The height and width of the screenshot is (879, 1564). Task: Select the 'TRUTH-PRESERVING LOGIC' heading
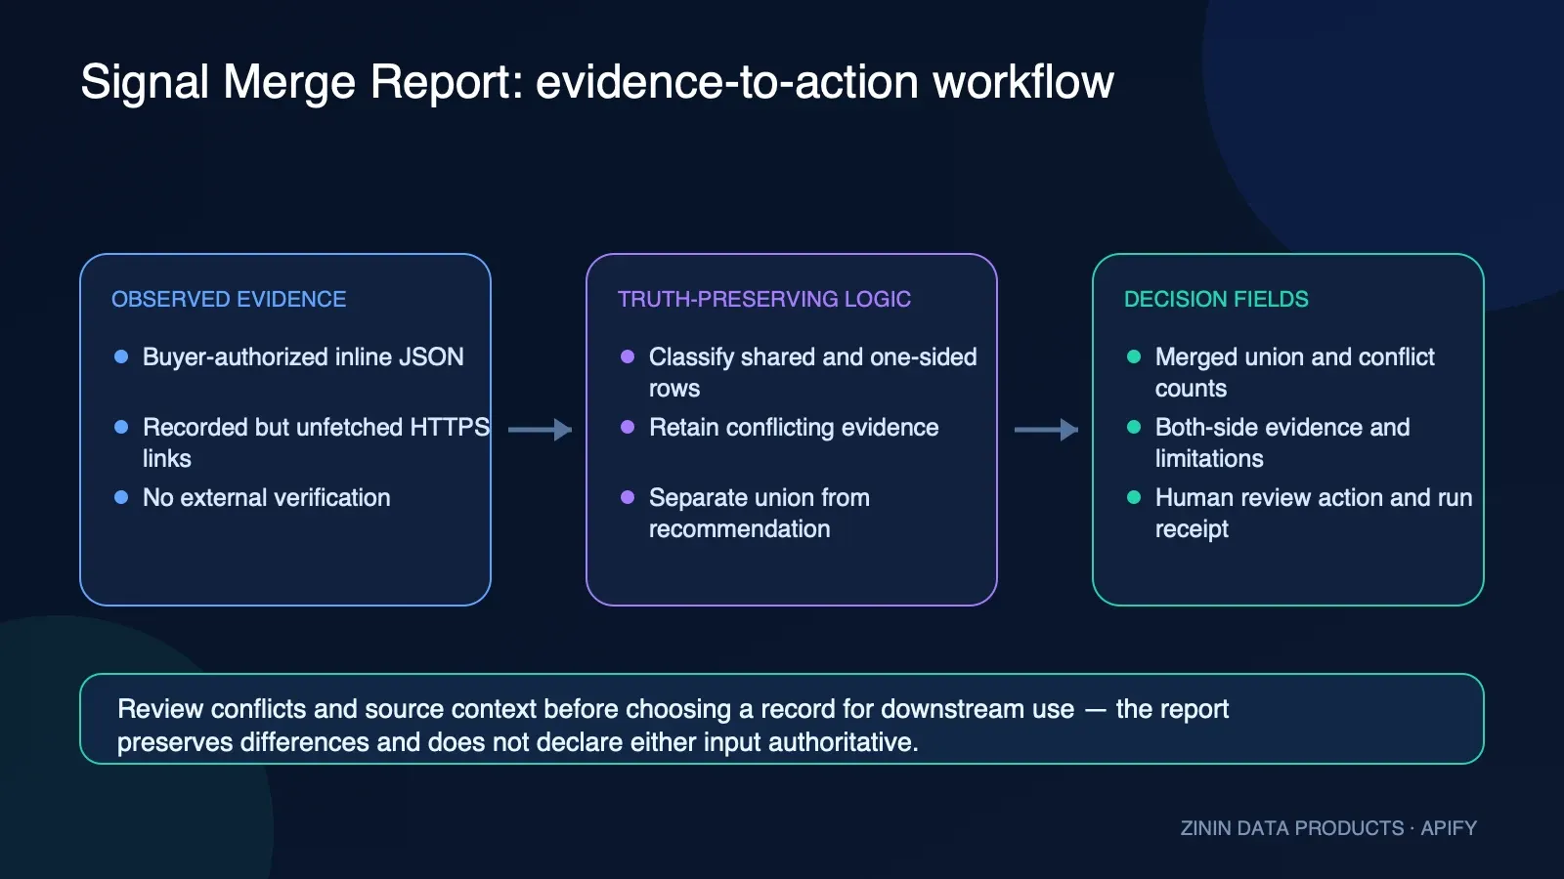tap(764, 299)
